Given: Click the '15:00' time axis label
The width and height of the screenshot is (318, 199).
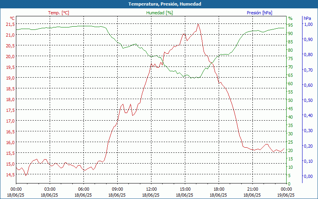Looking at the screenshot, I should (185, 189).
